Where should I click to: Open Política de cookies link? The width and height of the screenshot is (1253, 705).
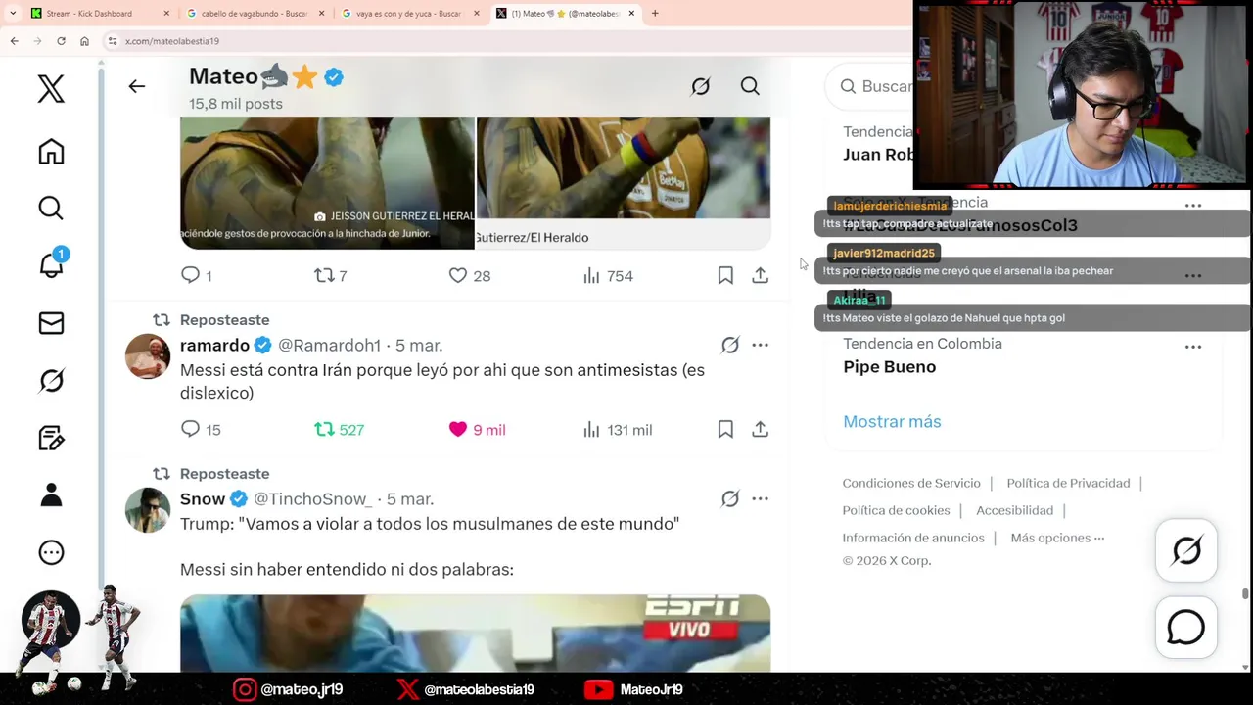tap(896, 510)
